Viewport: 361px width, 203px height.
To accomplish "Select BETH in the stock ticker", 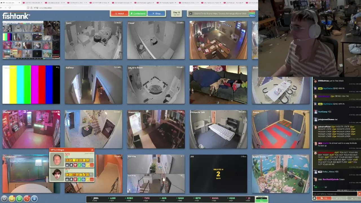I will 197,199.
